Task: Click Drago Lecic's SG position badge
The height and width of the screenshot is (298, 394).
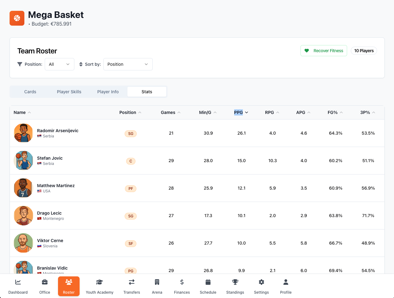Action: tap(131, 216)
